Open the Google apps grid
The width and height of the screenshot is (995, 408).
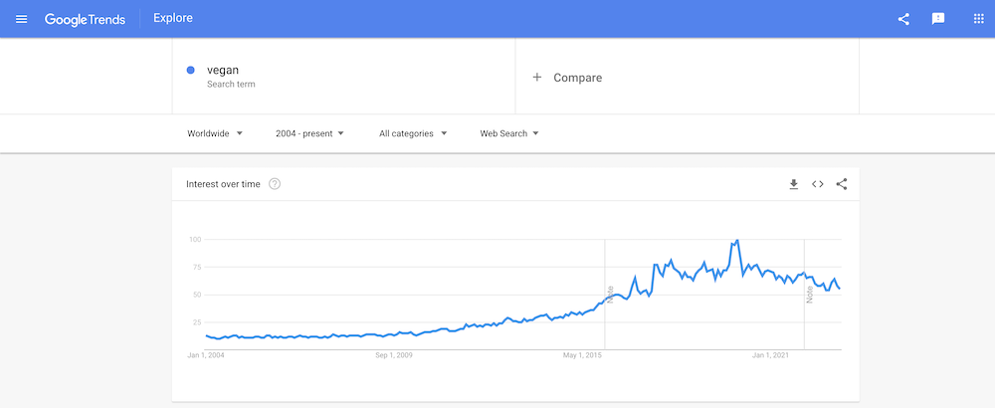tap(978, 18)
